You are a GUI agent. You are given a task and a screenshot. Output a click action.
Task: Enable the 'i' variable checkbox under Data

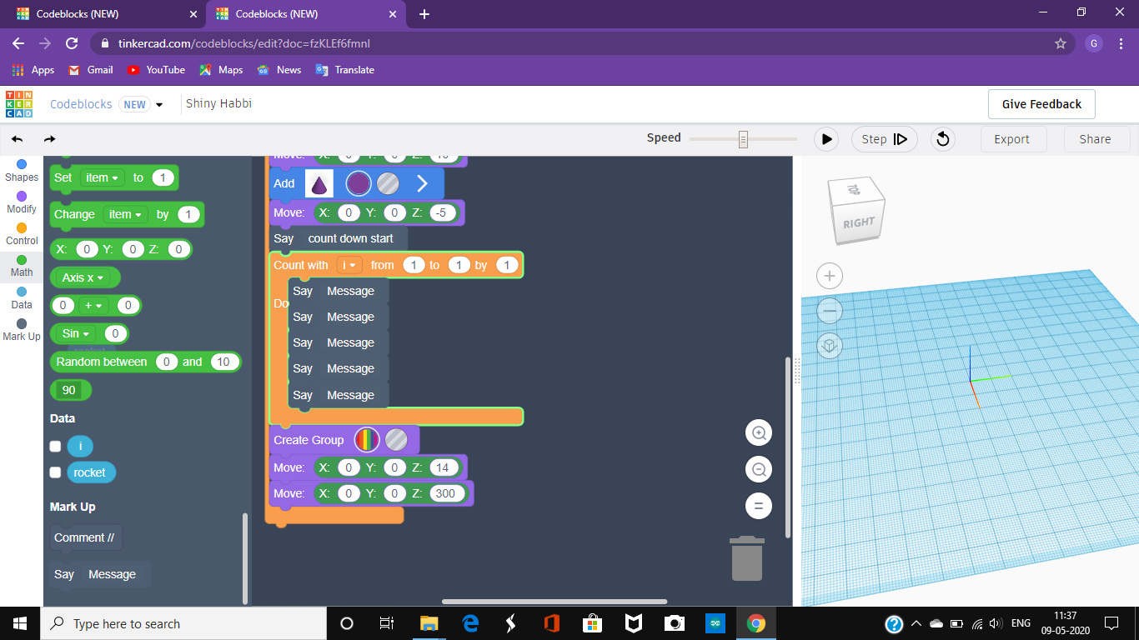coord(54,446)
